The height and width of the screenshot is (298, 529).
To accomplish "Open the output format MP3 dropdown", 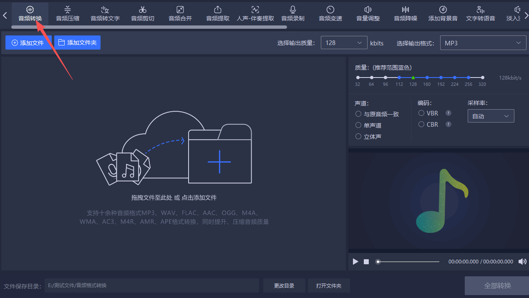I will tap(483, 43).
